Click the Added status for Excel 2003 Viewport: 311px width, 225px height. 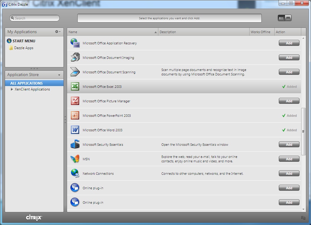click(289, 87)
